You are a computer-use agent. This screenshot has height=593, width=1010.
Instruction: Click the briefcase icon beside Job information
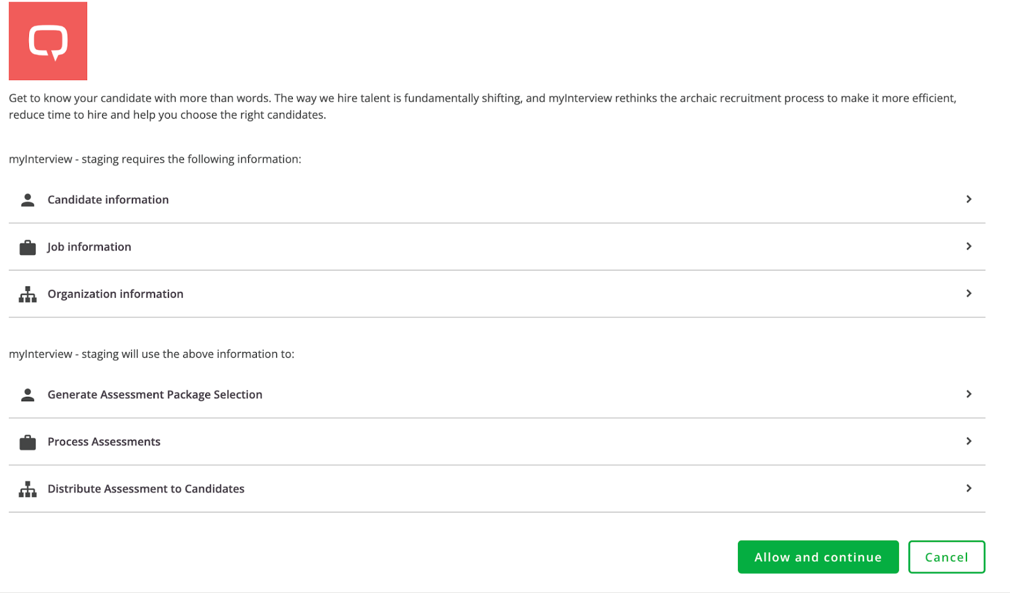point(28,247)
